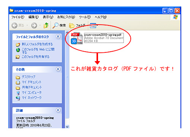Select the cram-cream2010-spring.pdf file name
The width and height of the screenshot is (190, 137).
(x=103, y=35)
